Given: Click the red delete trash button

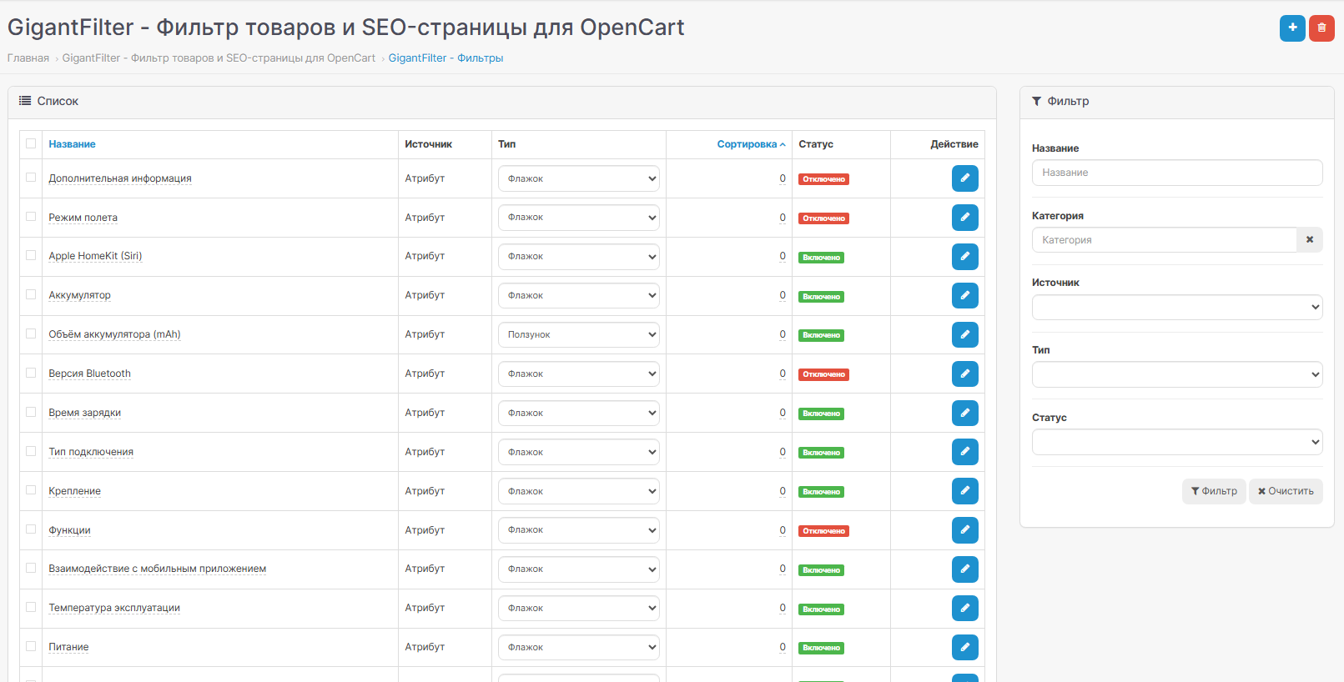Looking at the screenshot, I should click(x=1321, y=28).
